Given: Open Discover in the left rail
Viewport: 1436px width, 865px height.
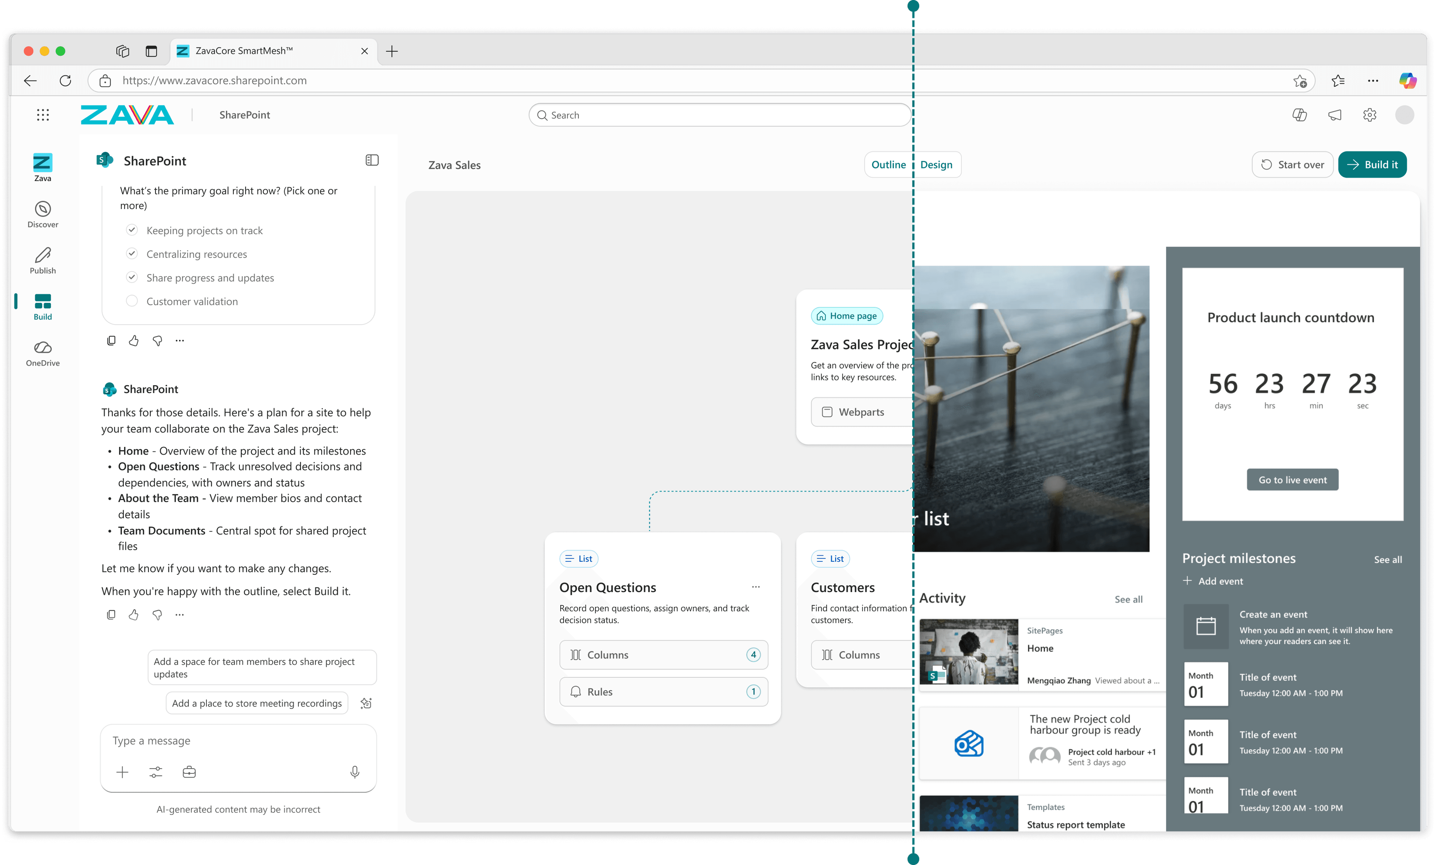Looking at the screenshot, I should click(x=43, y=214).
